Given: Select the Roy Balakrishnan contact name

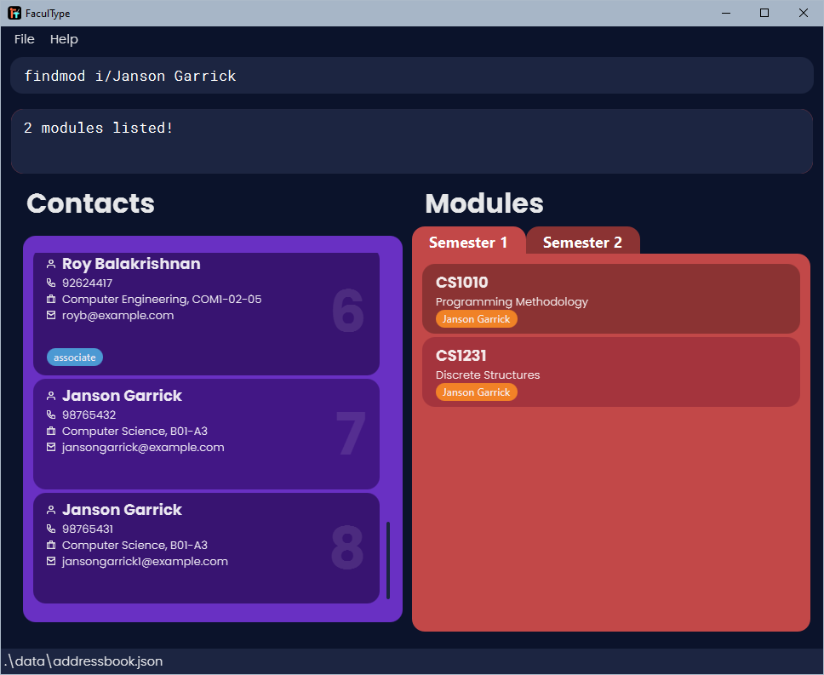Looking at the screenshot, I should coord(131,263).
